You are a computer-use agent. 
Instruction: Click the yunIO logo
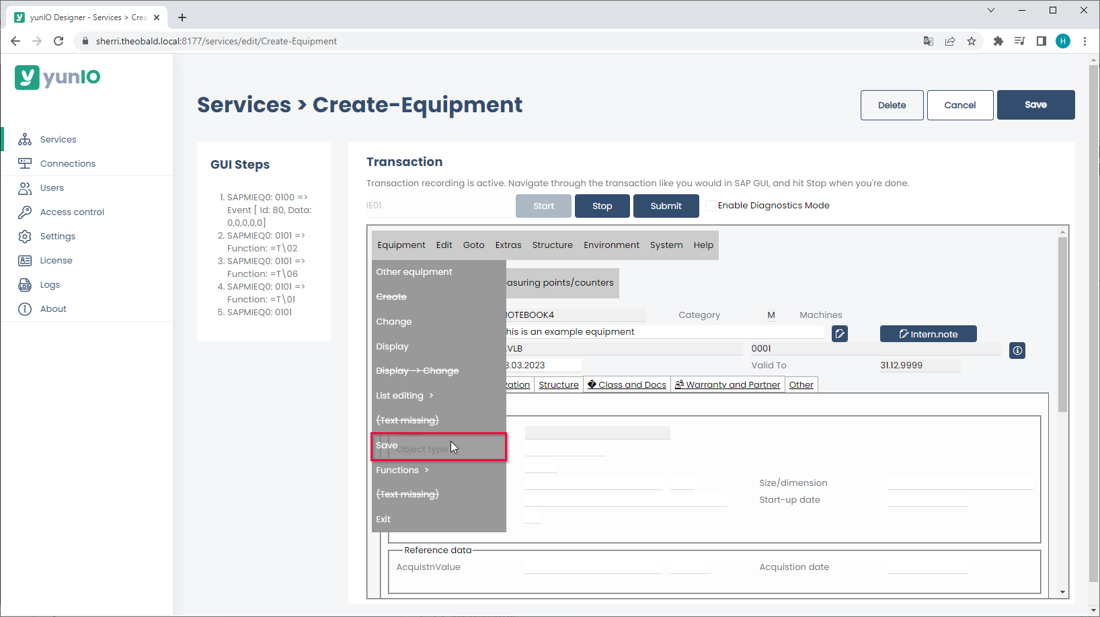pos(58,77)
